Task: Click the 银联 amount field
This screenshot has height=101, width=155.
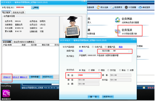Action: click(121, 75)
